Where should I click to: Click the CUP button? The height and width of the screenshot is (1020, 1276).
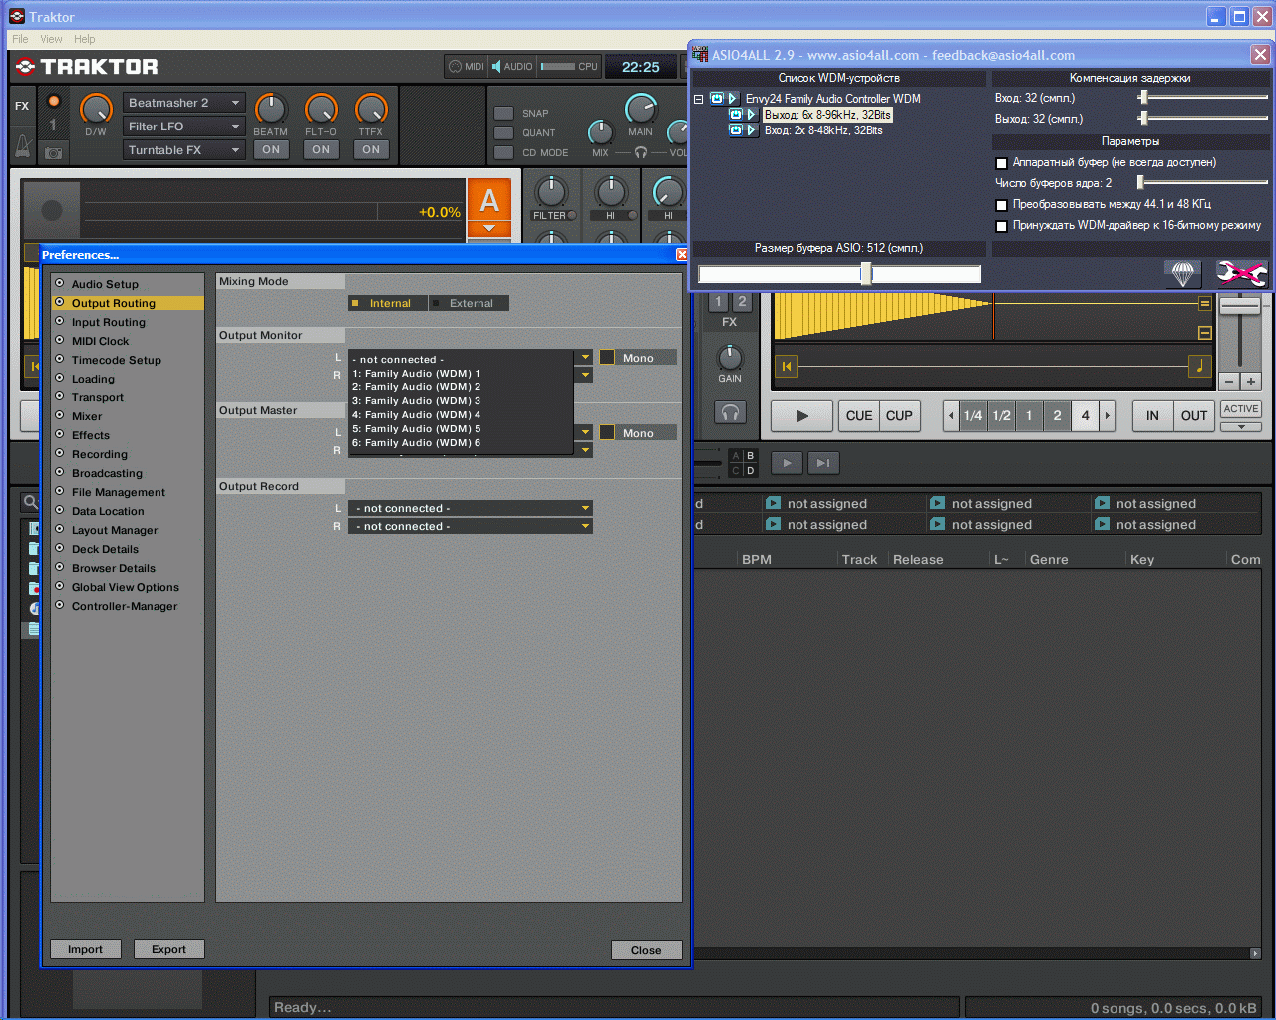(x=899, y=416)
